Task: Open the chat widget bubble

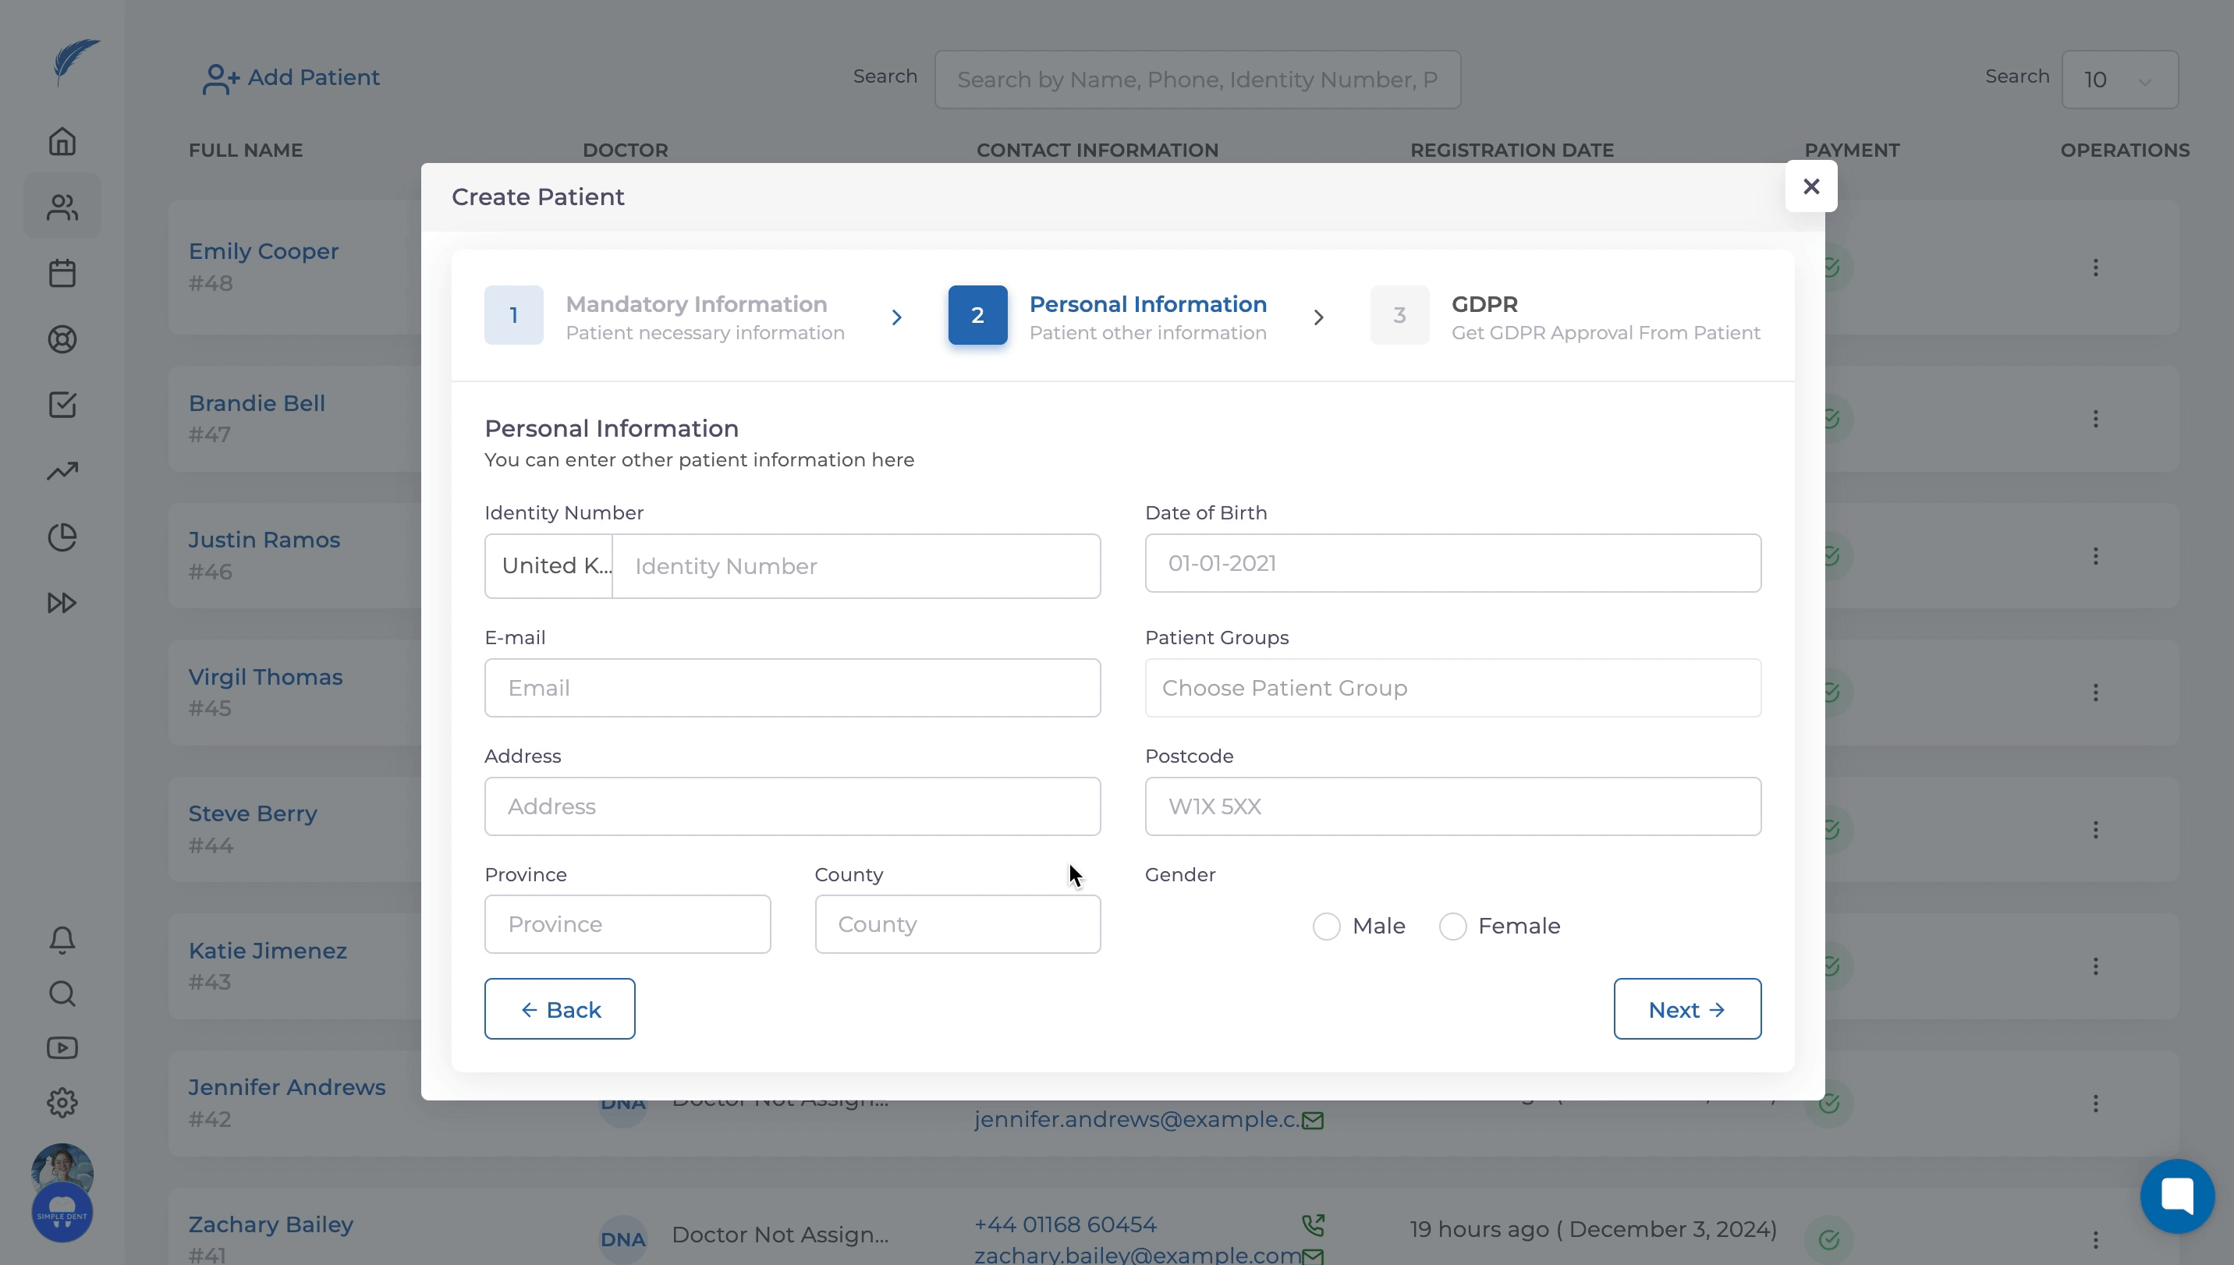Action: tap(2176, 1196)
